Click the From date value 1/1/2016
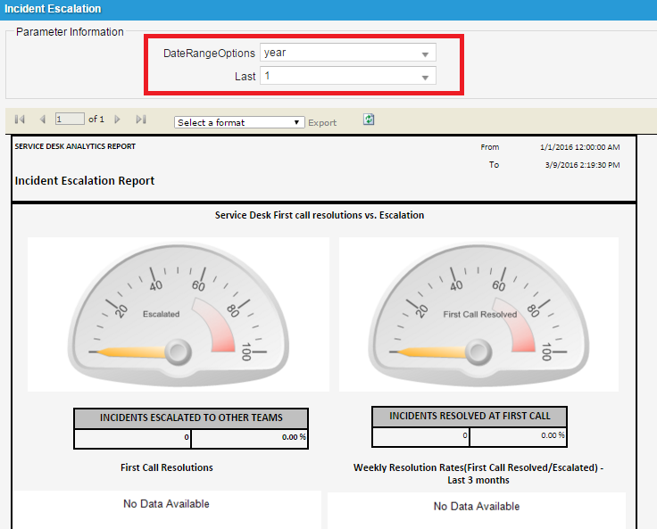The height and width of the screenshot is (529, 657). tap(579, 147)
